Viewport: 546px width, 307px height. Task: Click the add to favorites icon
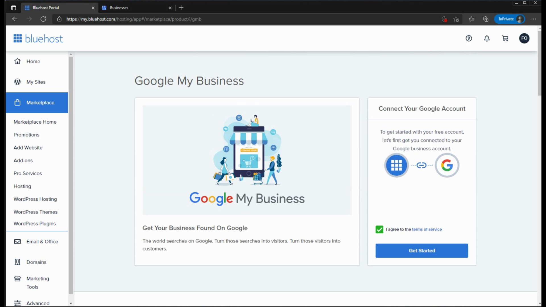(x=456, y=19)
